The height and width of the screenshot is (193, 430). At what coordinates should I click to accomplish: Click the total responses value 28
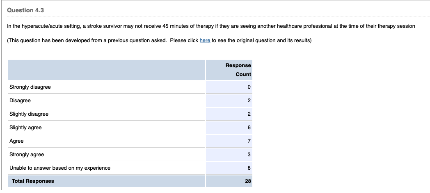[248, 181]
